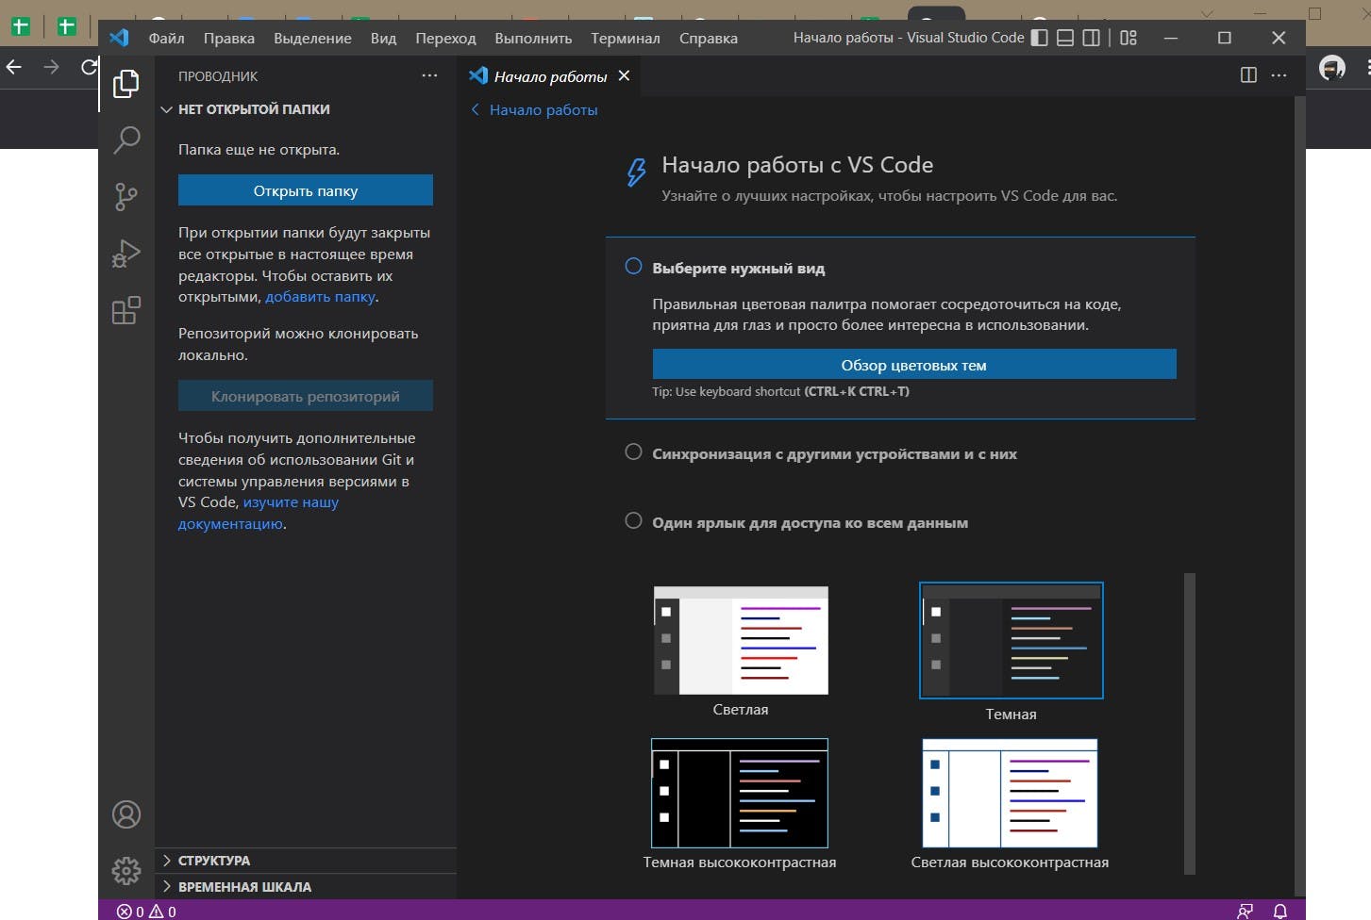Click the Открыть папку button
Viewport: 1371px width, 920px height.
[306, 190]
